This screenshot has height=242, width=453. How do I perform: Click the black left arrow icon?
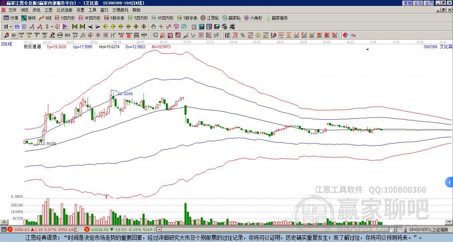tap(90, 27)
